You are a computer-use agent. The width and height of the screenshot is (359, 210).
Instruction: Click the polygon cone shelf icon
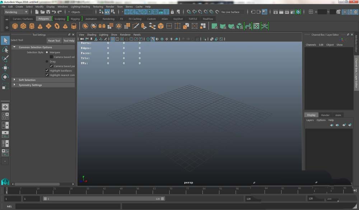40,26
